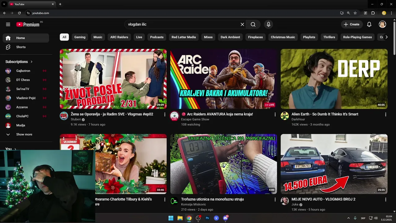Open more options for Alien Earth video
This screenshot has width=396, height=223.
click(x=385, y=115)
